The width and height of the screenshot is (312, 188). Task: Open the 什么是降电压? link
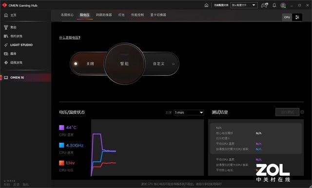(x=70, y=38)
